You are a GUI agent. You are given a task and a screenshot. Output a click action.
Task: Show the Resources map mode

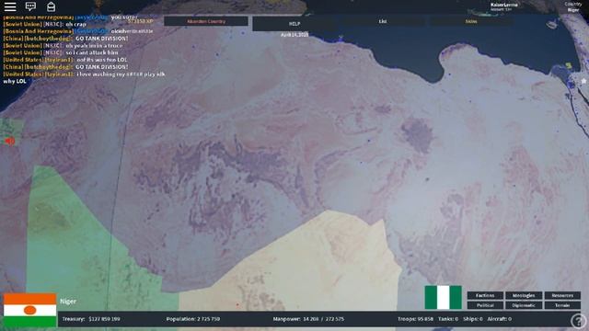point(562,295)
